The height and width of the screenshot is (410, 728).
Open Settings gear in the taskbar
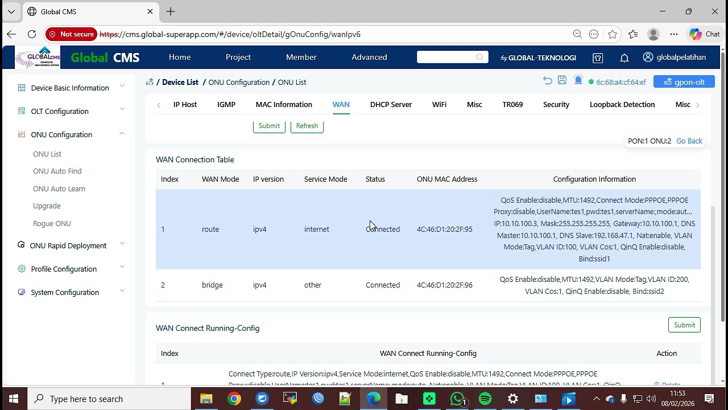coord(513,399)
